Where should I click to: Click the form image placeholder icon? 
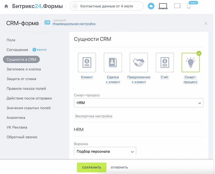pyautogui.click(x=75, y=6)
